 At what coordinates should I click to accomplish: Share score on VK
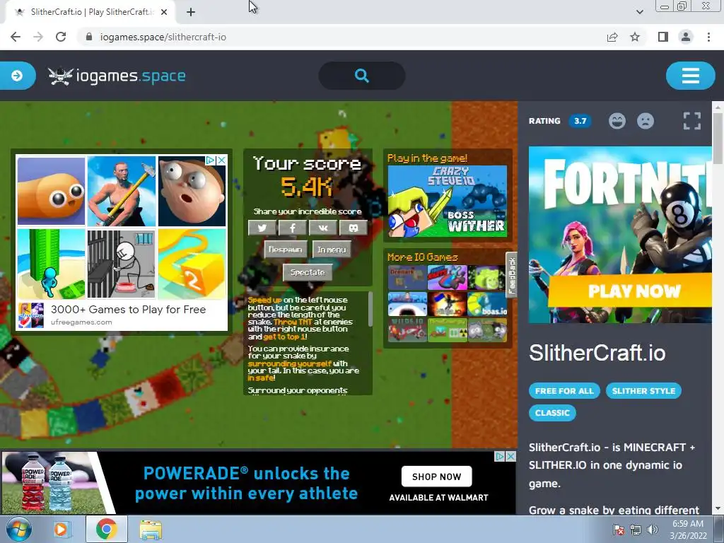(x=322, y=228)
